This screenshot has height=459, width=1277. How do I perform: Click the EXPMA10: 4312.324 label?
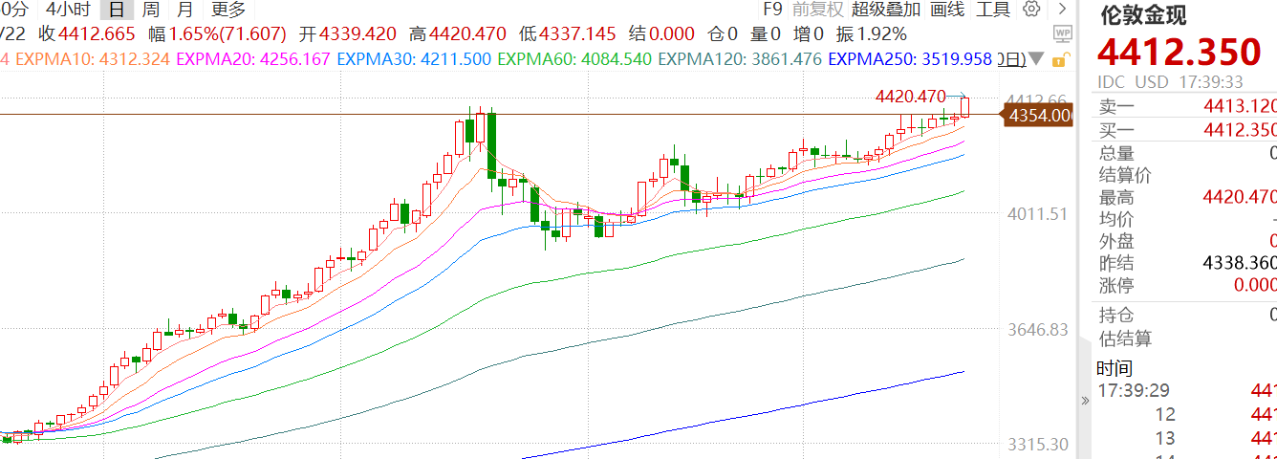tap(93, 59)
